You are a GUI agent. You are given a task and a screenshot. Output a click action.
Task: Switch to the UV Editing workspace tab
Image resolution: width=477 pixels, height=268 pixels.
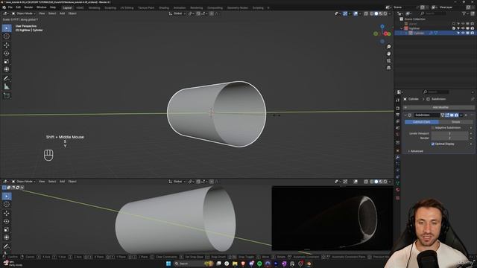(x=127, y=8)
